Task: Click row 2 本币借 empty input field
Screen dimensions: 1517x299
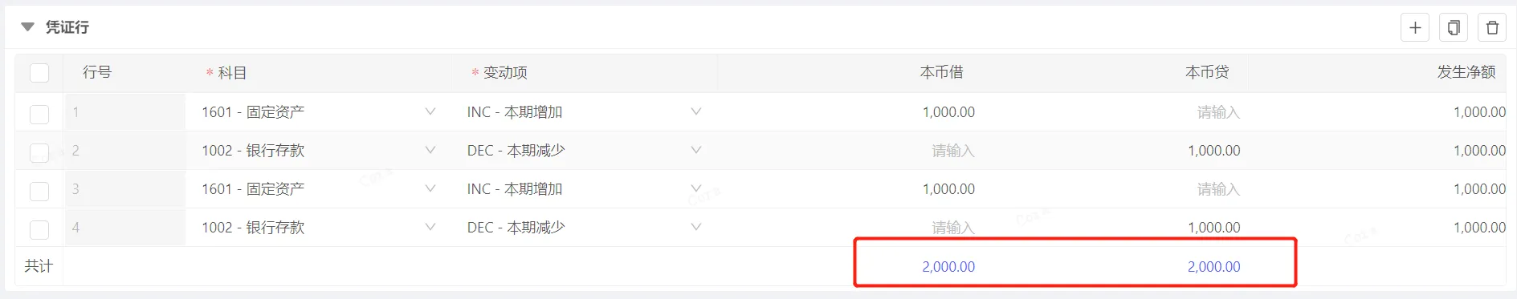Action: pyautogui.click(x=850, y=151)
